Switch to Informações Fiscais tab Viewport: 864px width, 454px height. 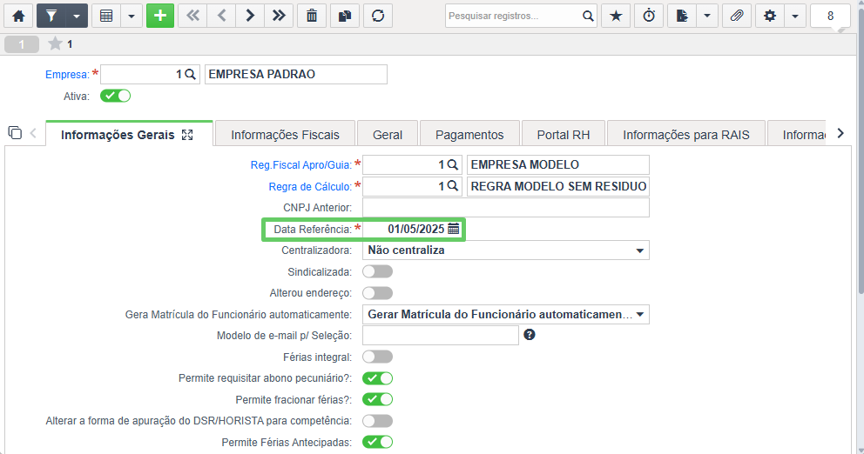pyautogui.click(x=285, y=134)
